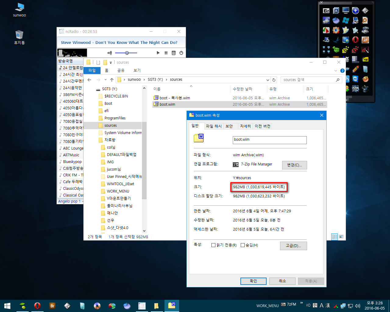Open the address bar history dropdown
390x312 pixels.
pos(268,80)
